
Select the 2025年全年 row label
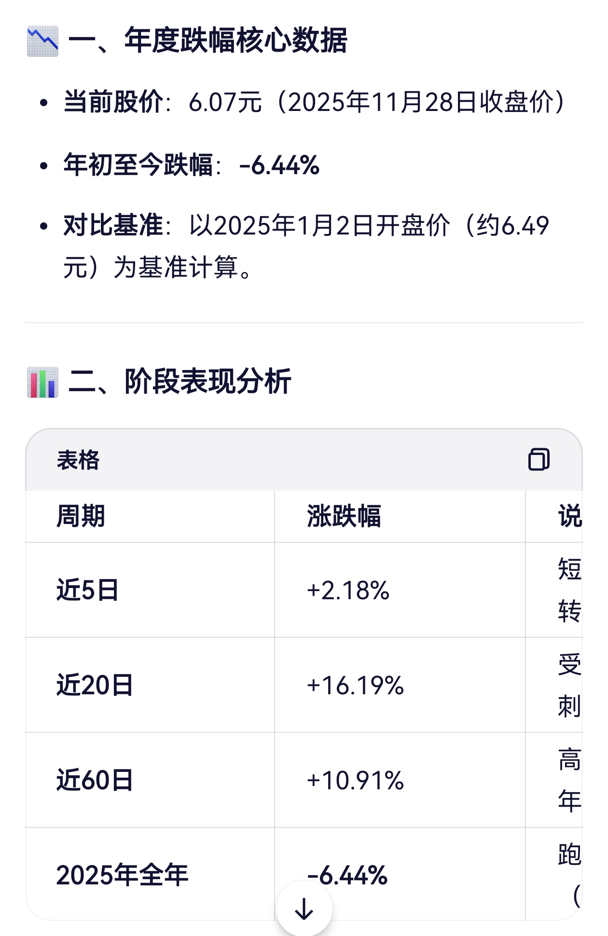(x=122, y=875)
